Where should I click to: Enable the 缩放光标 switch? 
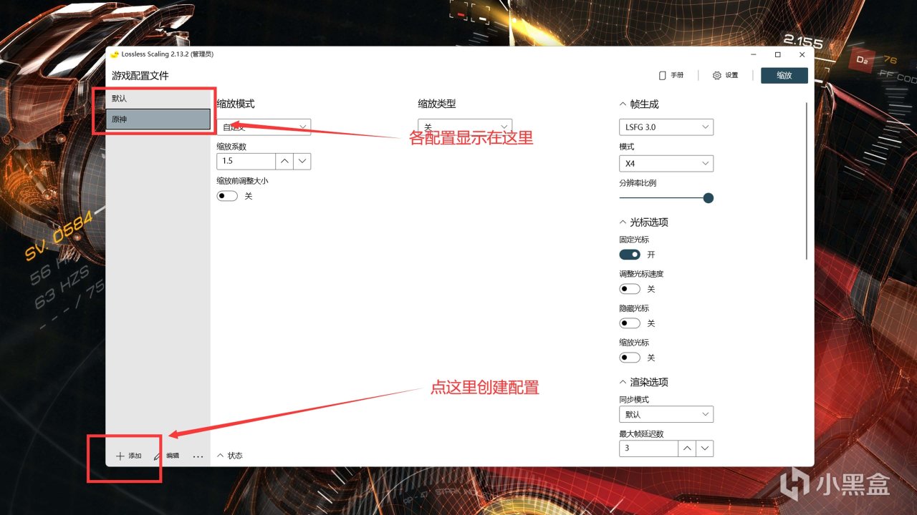click(630, 358)
